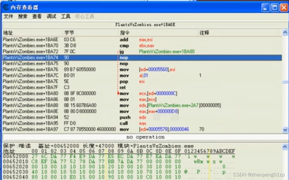The width and height of the screenshot is (289, 180).
Task: Maximize the memory viewer window
Action: (x=275, y=8)
